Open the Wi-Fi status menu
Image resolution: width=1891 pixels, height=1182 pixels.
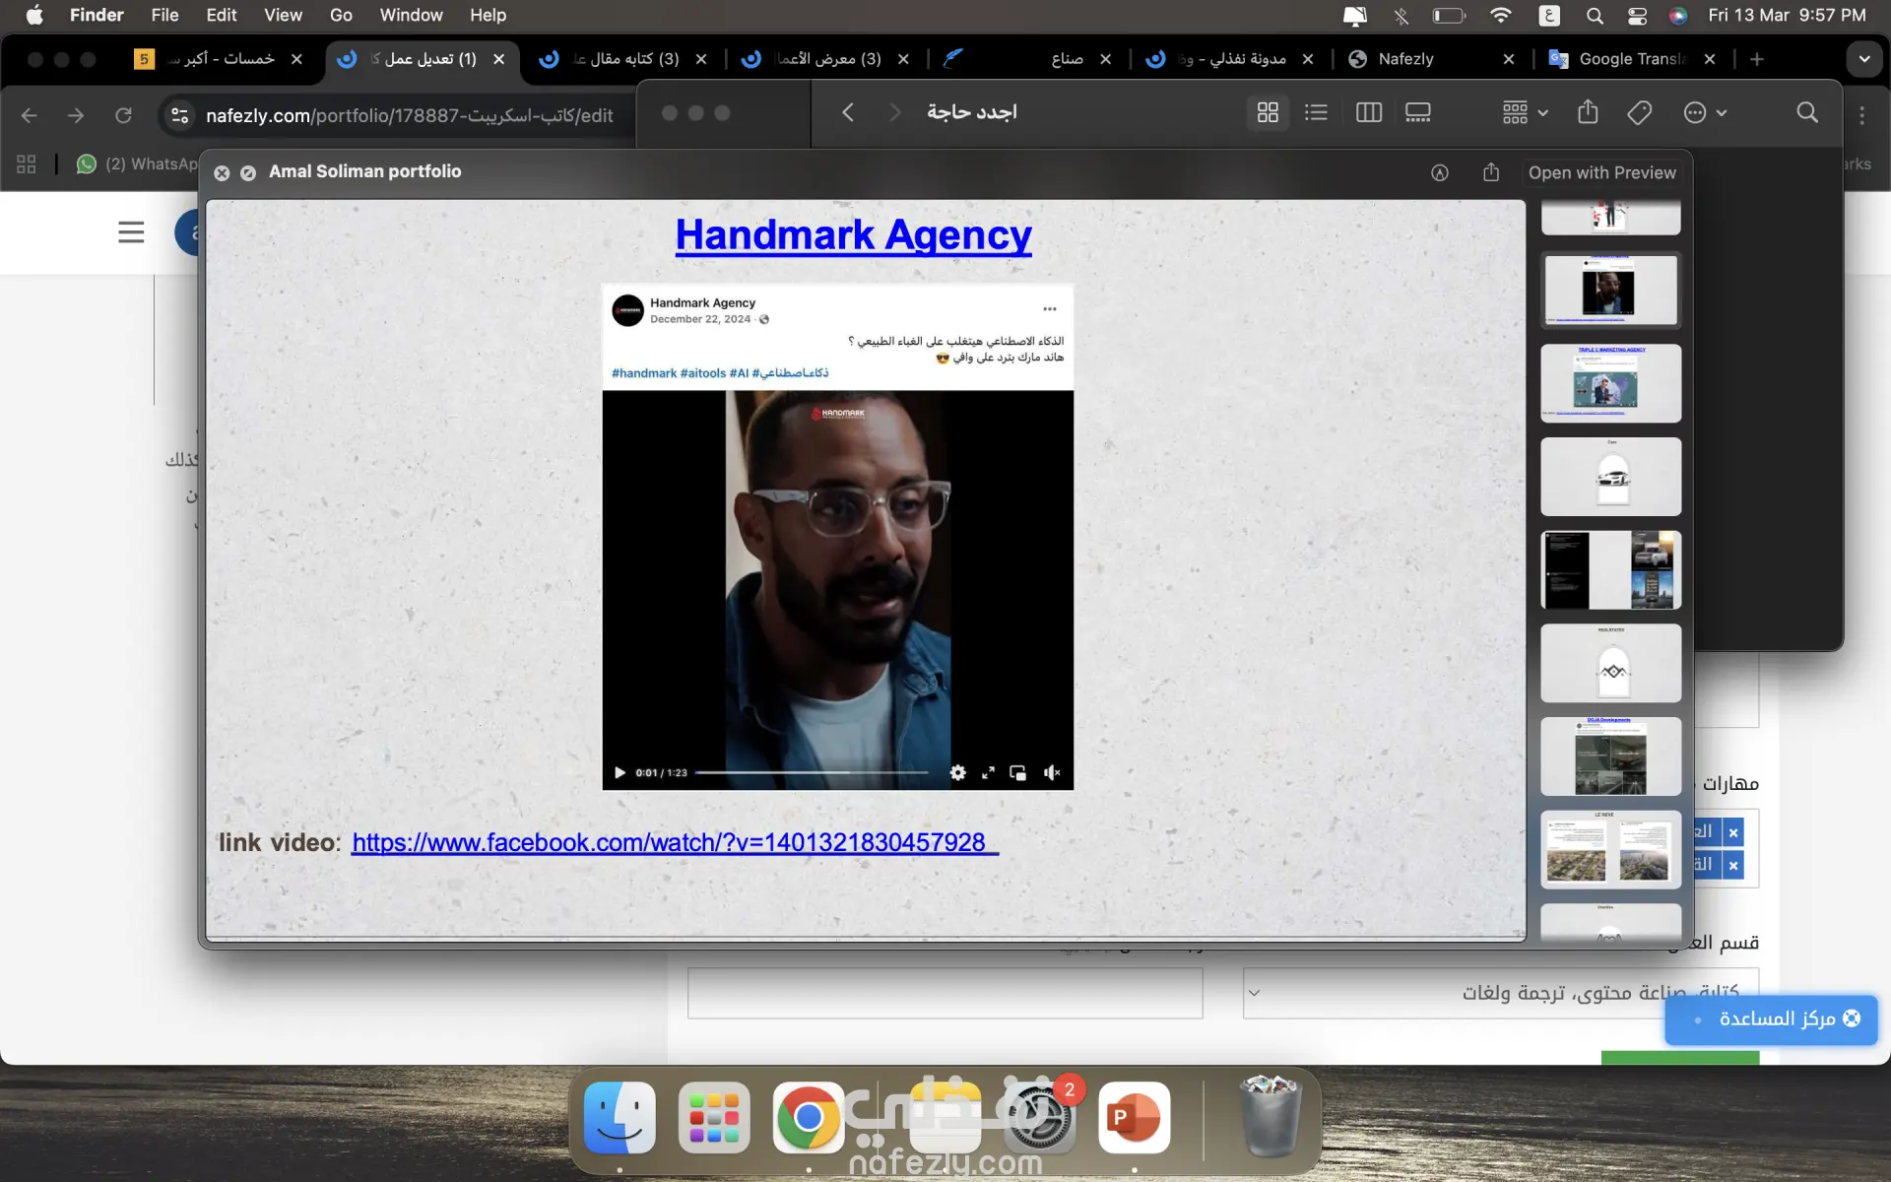pyautogui.click(x=1500, y=15)
